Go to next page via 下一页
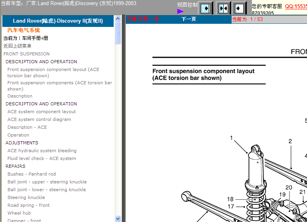Screen dimensions: 307x222 tap(188, 19)
